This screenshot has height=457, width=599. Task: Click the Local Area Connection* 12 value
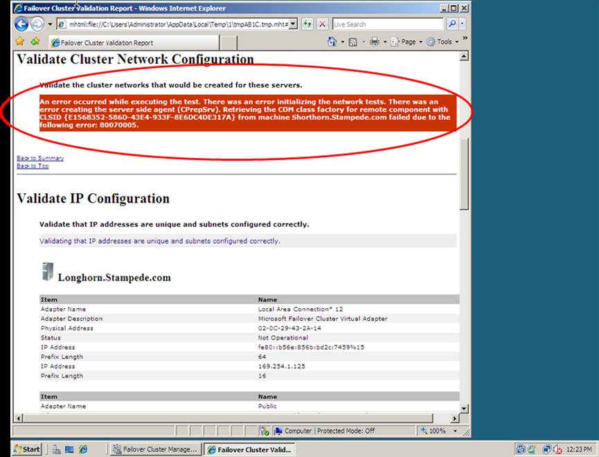[301, 309]
